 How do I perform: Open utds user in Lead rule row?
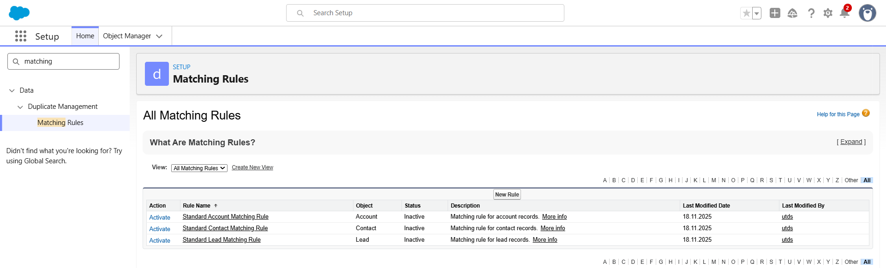pos(787,240)
